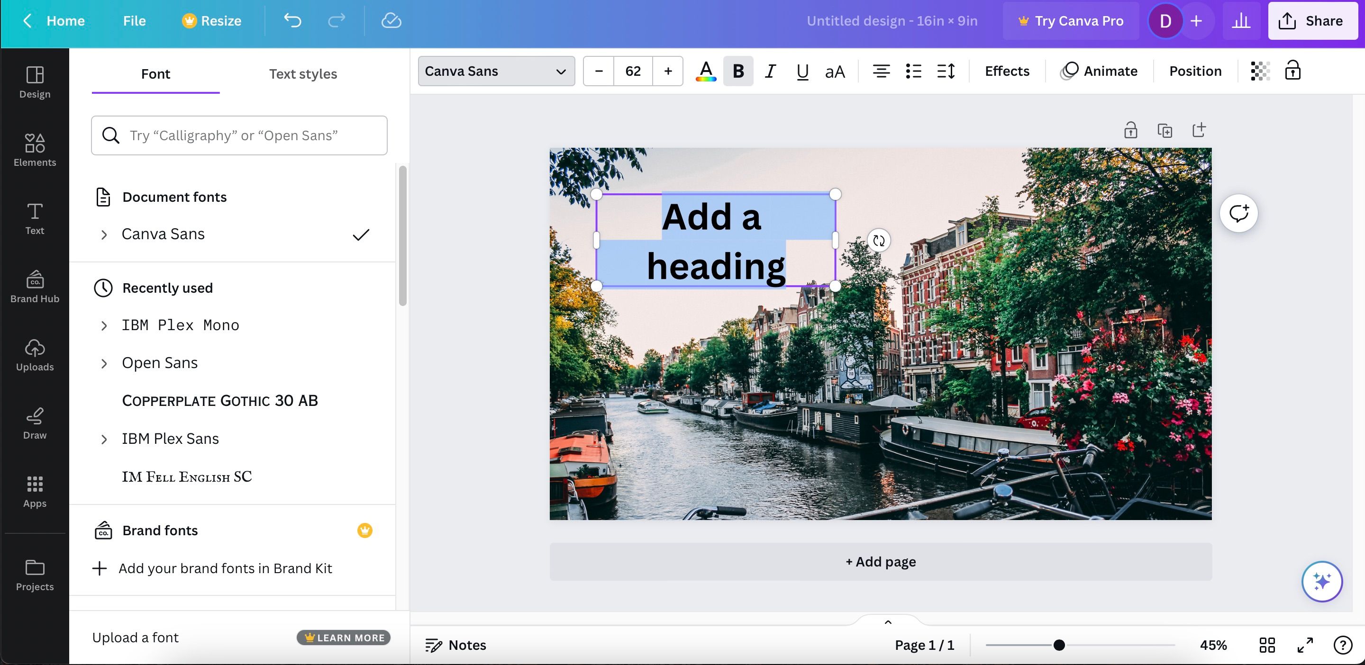
Task: Expand the IBM Plex Mono font variants
Action: [x=104, y=325]
